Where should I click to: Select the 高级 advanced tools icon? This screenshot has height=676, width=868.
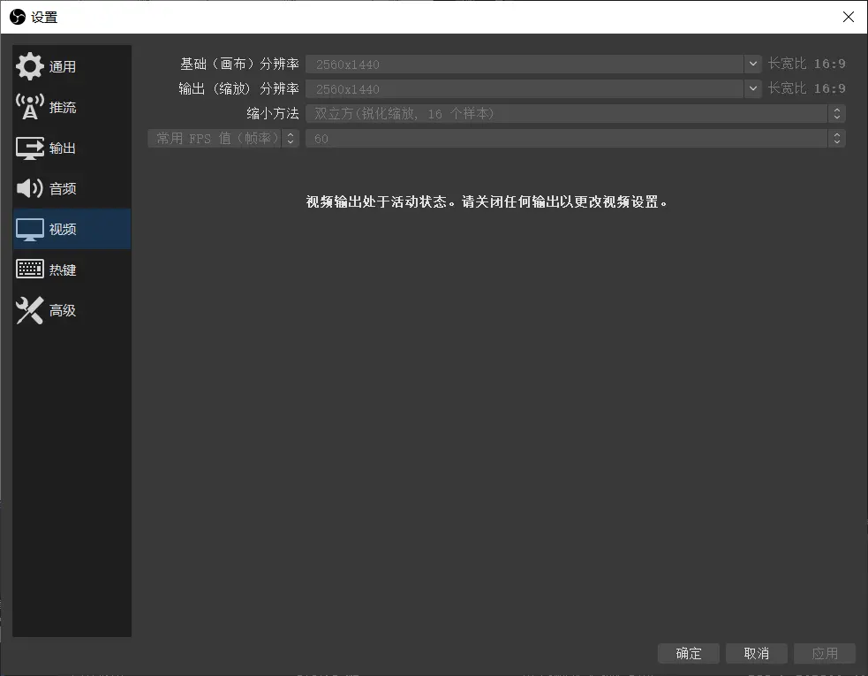[x=29, y=310]
